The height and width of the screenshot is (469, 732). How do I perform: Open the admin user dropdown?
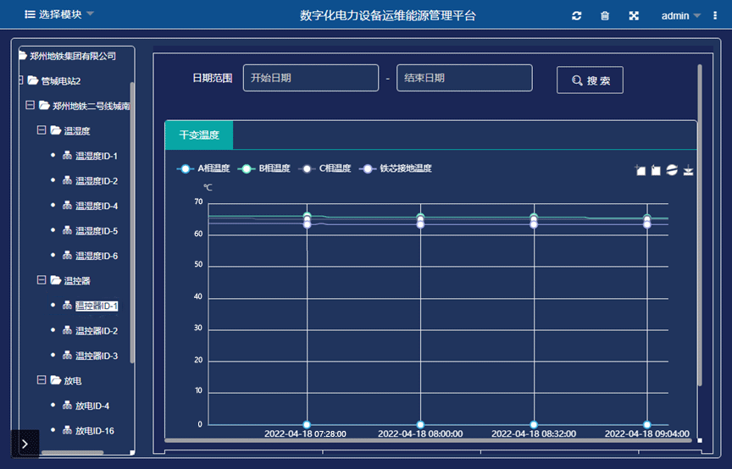(x=680, y=16)
